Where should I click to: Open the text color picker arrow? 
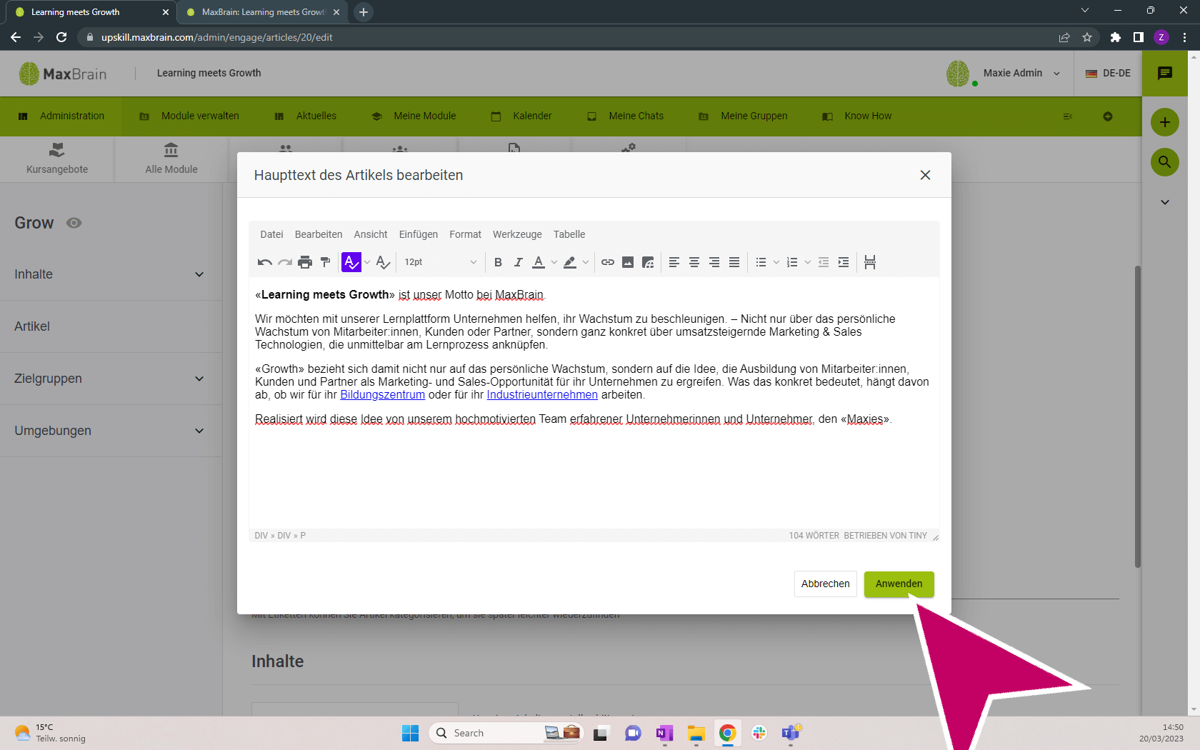point(554,262)
